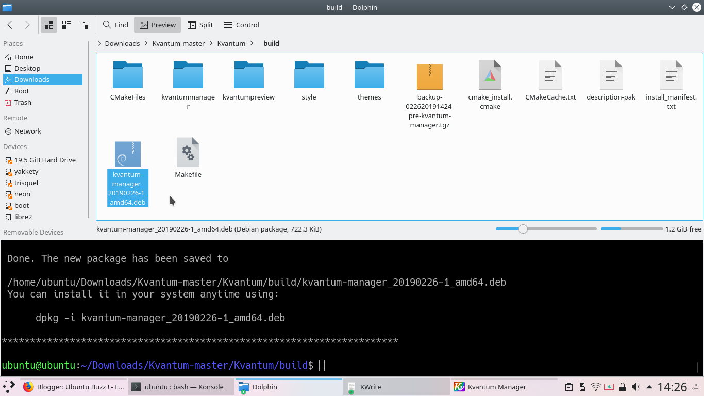Click the lock tray icon
Image resolution: width=704 pixels, height=396 pixels.
coord(623,387)
